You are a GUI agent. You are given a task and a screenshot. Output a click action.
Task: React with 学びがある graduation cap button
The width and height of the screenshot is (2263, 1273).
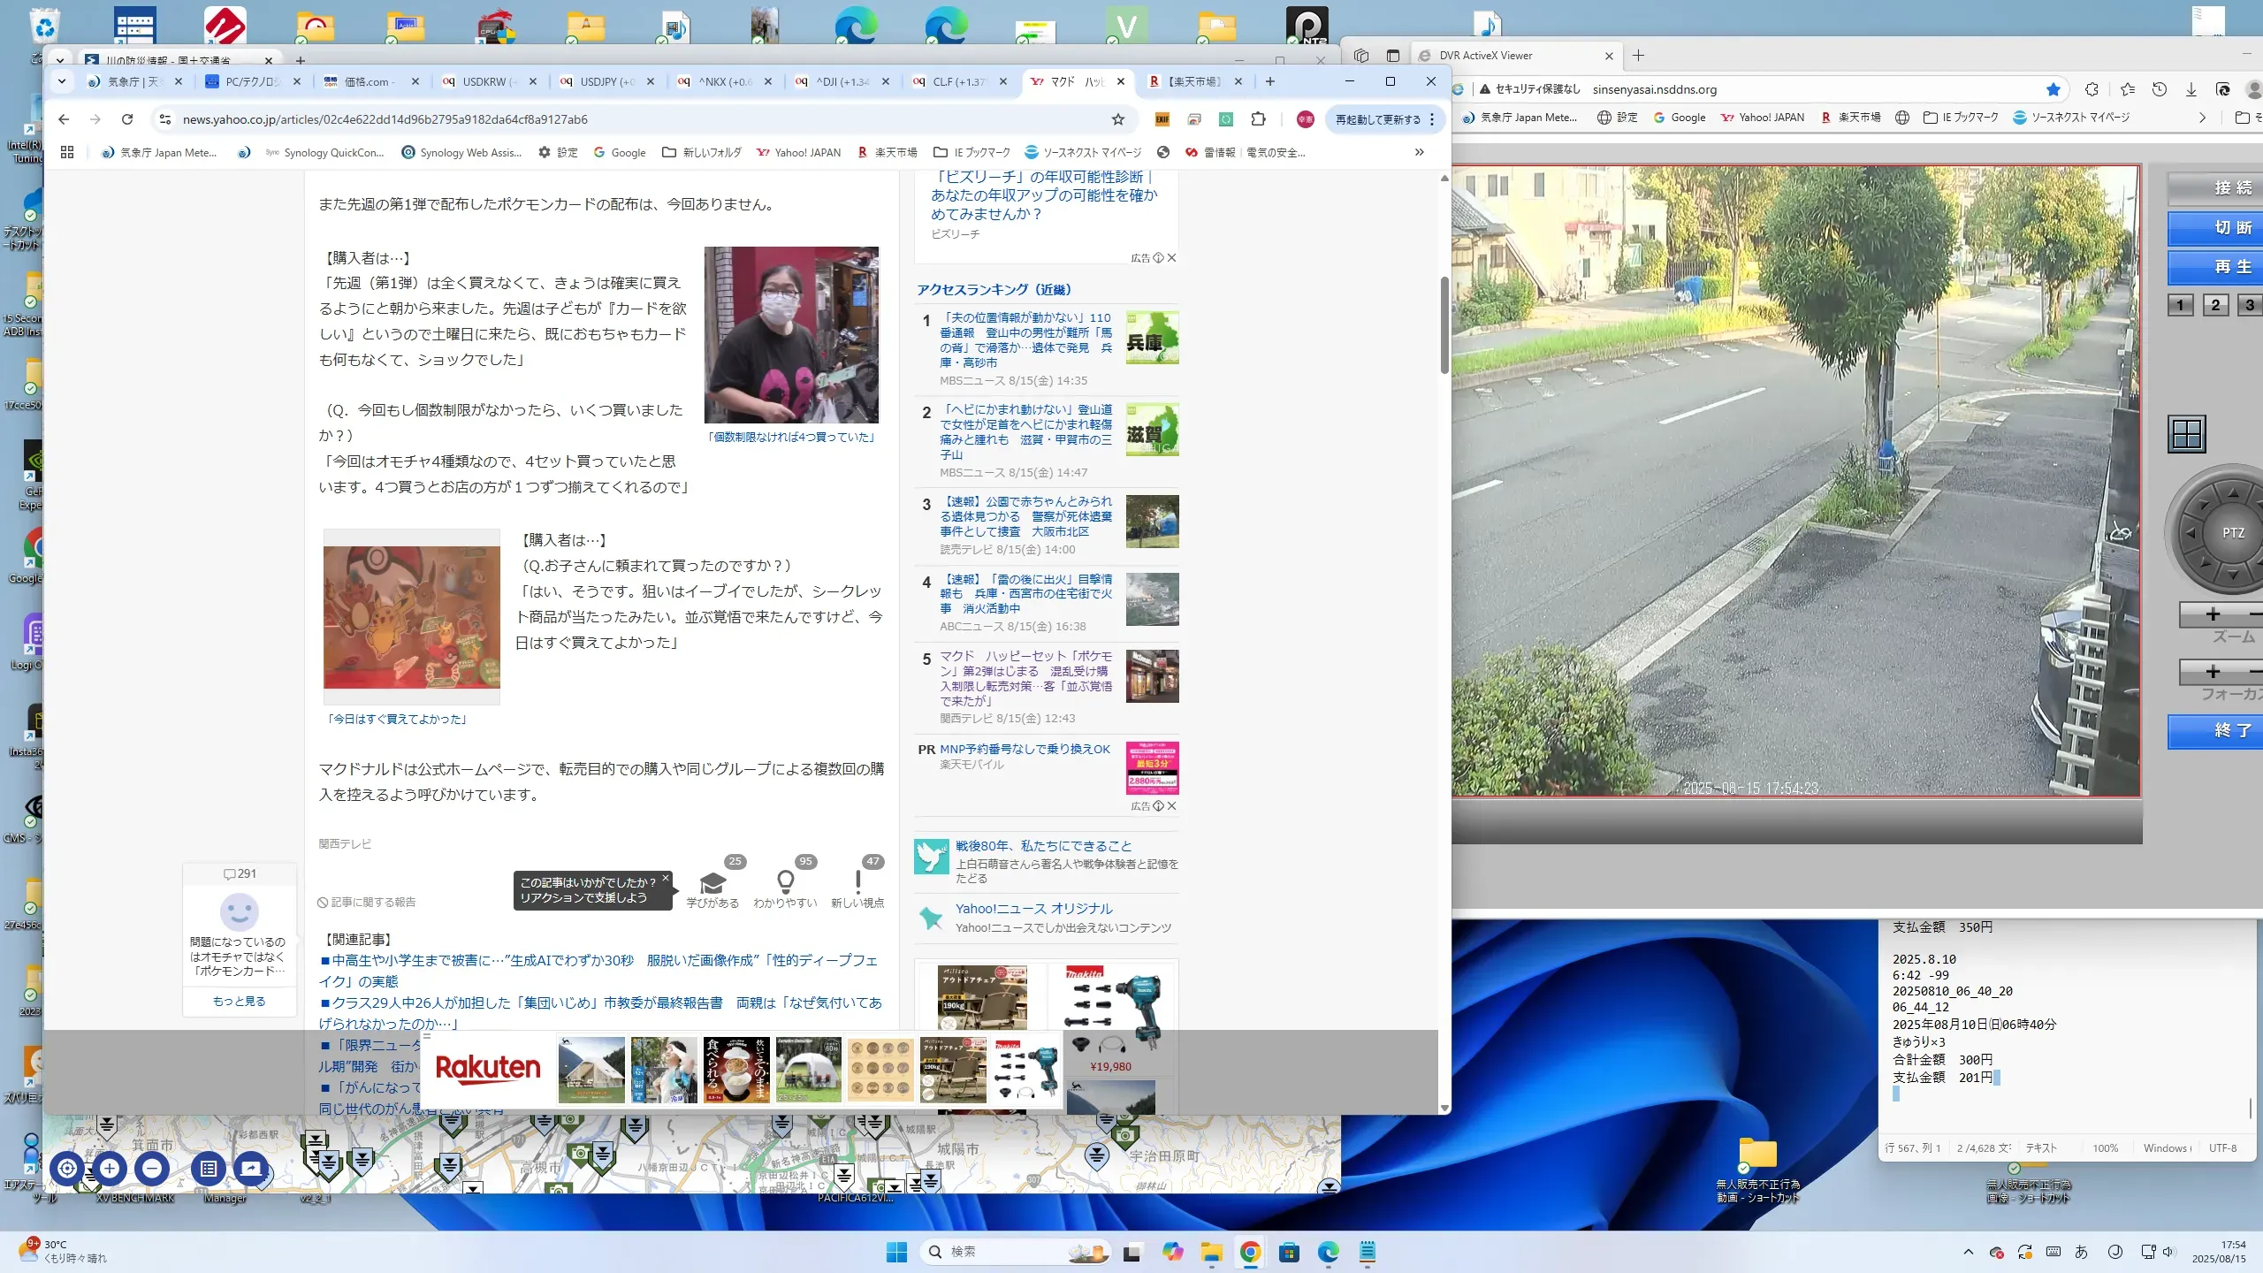(x=712, y=887)
